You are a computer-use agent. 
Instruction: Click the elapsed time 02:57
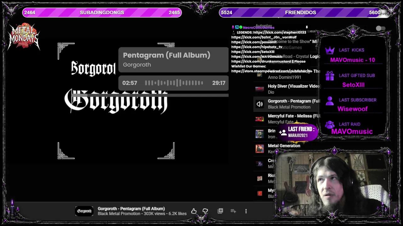tap(130, 83)
